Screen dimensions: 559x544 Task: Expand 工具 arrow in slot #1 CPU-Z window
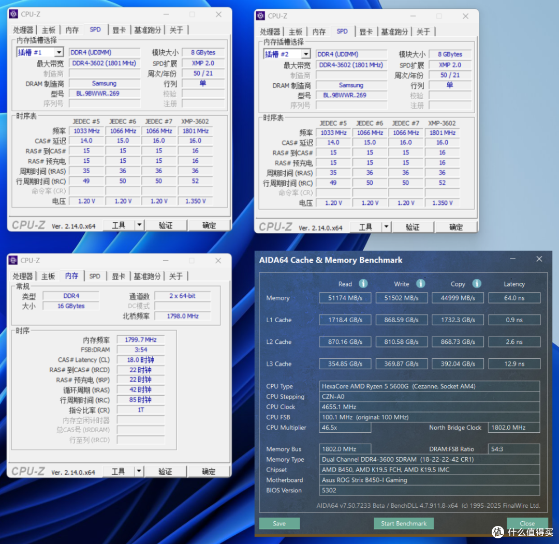[139, 225]
